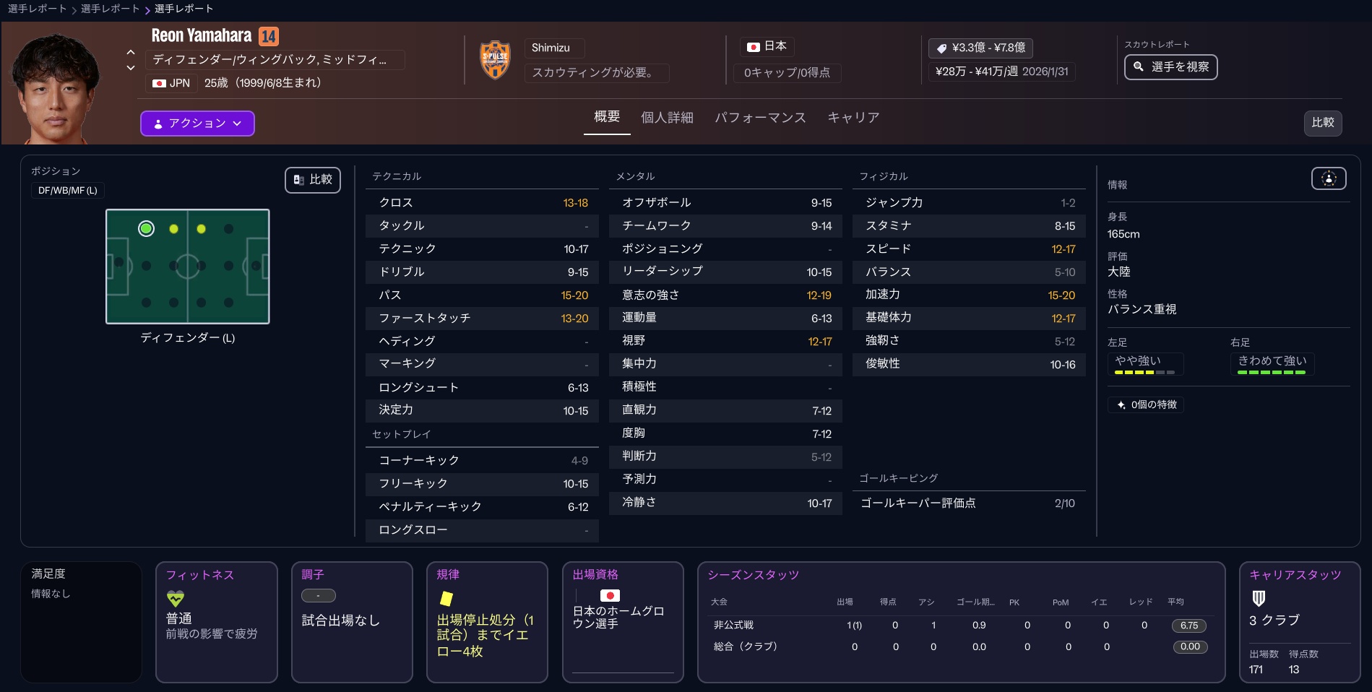Click the Japan flag next to 日本
The width and height of the screenshot is (1372, 692).
pyautogui.click(x=753, y=47)
